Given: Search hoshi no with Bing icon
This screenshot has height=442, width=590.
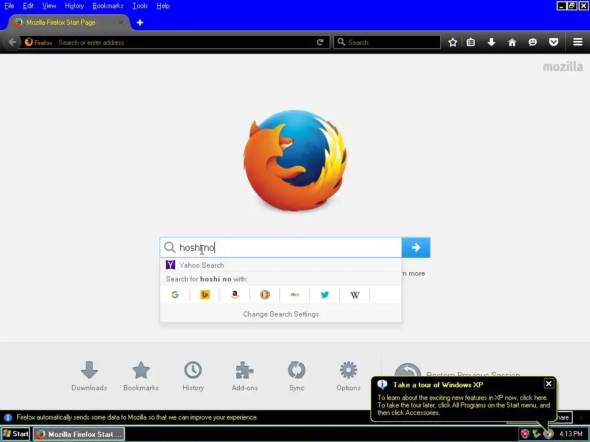Looking at the screenshot, I should click(205, 295).
